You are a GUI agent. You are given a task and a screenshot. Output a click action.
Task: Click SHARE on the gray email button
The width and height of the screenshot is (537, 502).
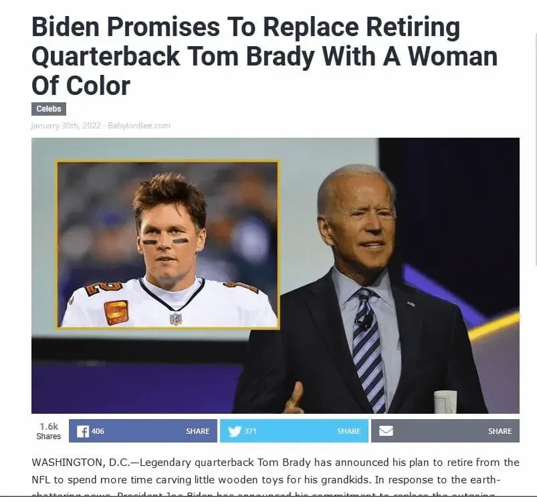tap(500, 431)
